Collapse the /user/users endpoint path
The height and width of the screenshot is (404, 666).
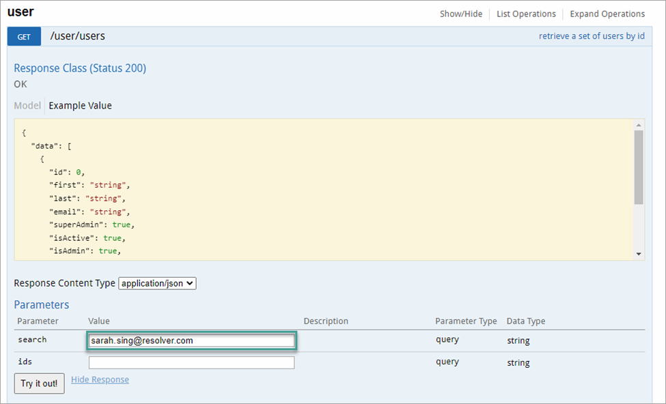tap(77, 36)
